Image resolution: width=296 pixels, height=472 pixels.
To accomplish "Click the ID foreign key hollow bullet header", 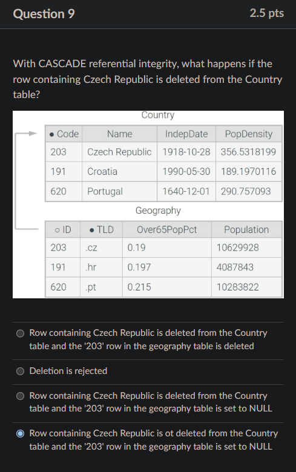I will click(63, 230).
